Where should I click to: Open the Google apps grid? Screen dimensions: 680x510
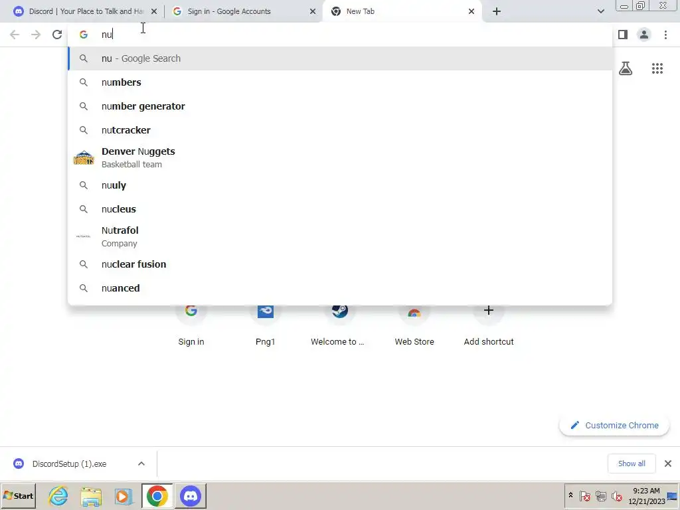point(657,68)
